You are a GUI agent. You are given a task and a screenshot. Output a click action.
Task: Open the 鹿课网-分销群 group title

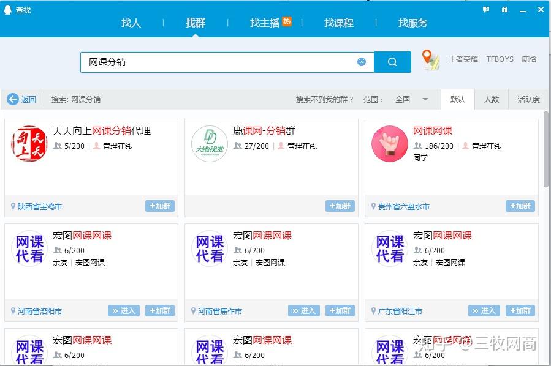(264, 131)
